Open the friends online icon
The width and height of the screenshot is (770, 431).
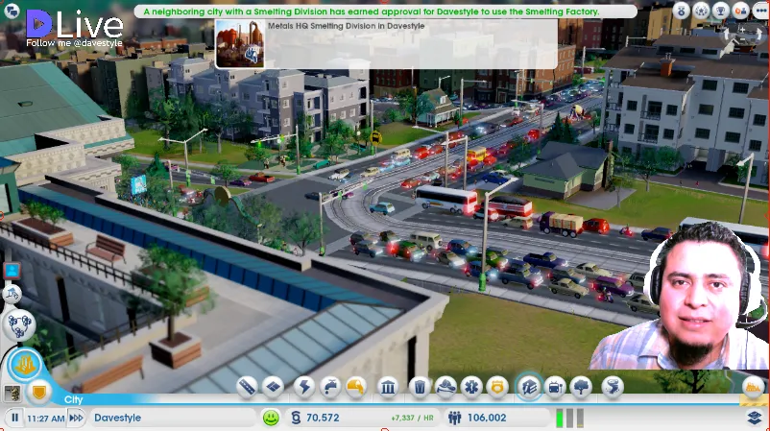(x=740, y=11)
